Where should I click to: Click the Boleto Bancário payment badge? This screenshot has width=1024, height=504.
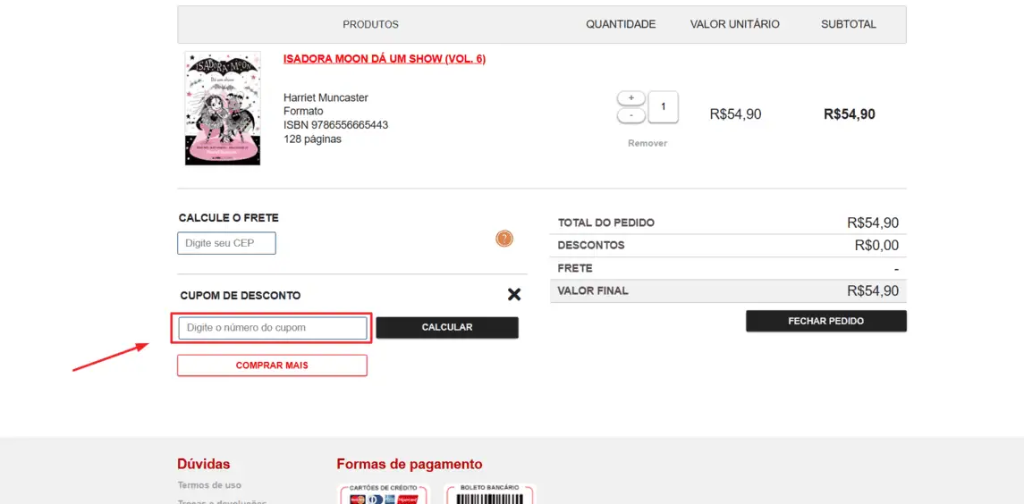click(x=490, y=494)
